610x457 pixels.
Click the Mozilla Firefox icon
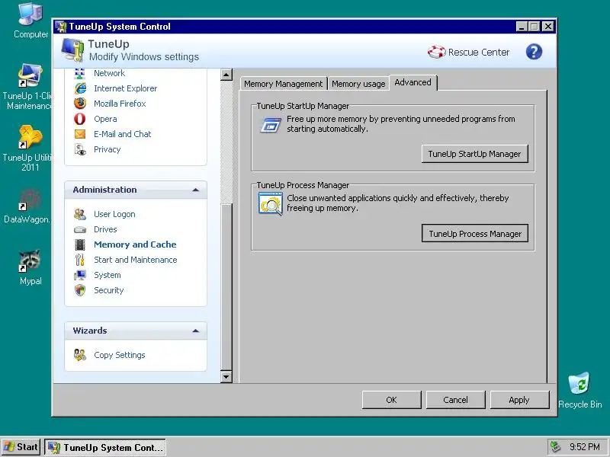(x=80, y=104)
